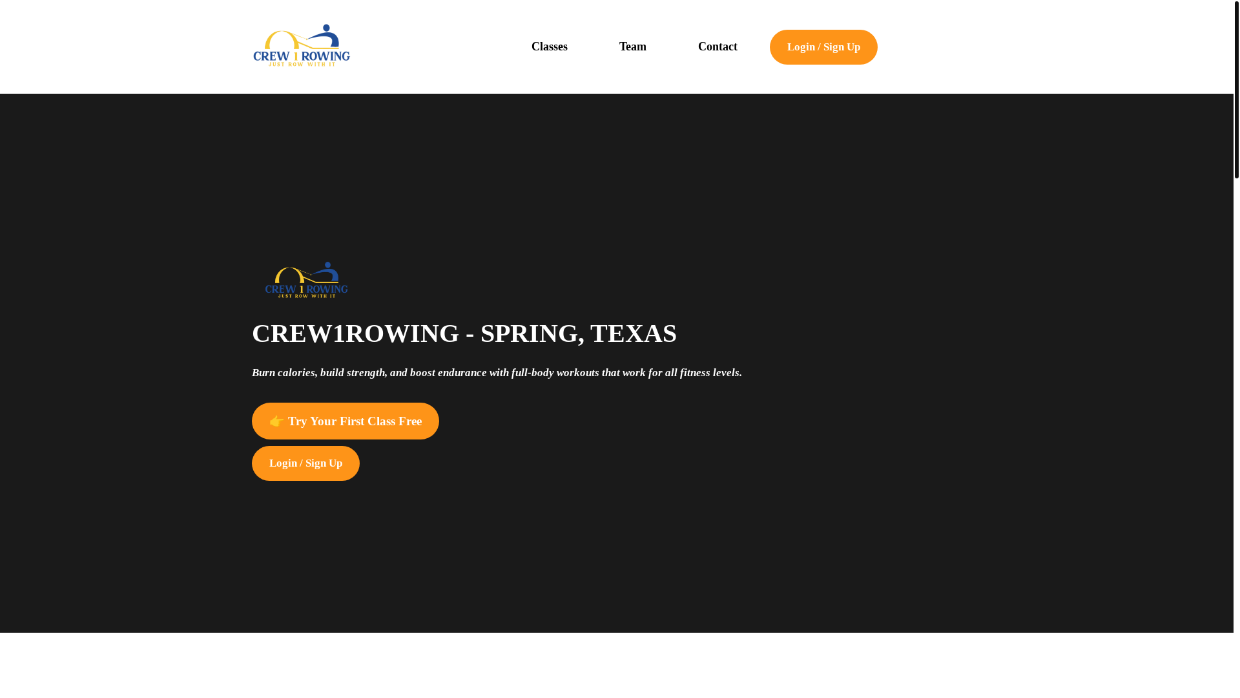The image size is (1240, 698).
Task: Click Try Your First Class Free button
Action: [346, 421]
